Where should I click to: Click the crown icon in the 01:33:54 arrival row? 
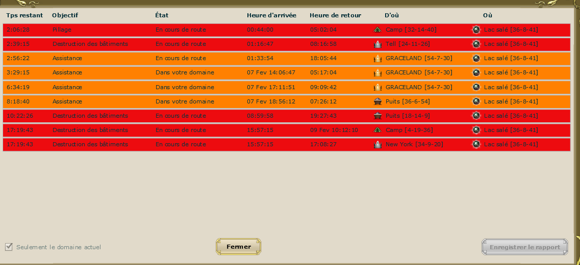pyautogui.click(x=377, y=59)
